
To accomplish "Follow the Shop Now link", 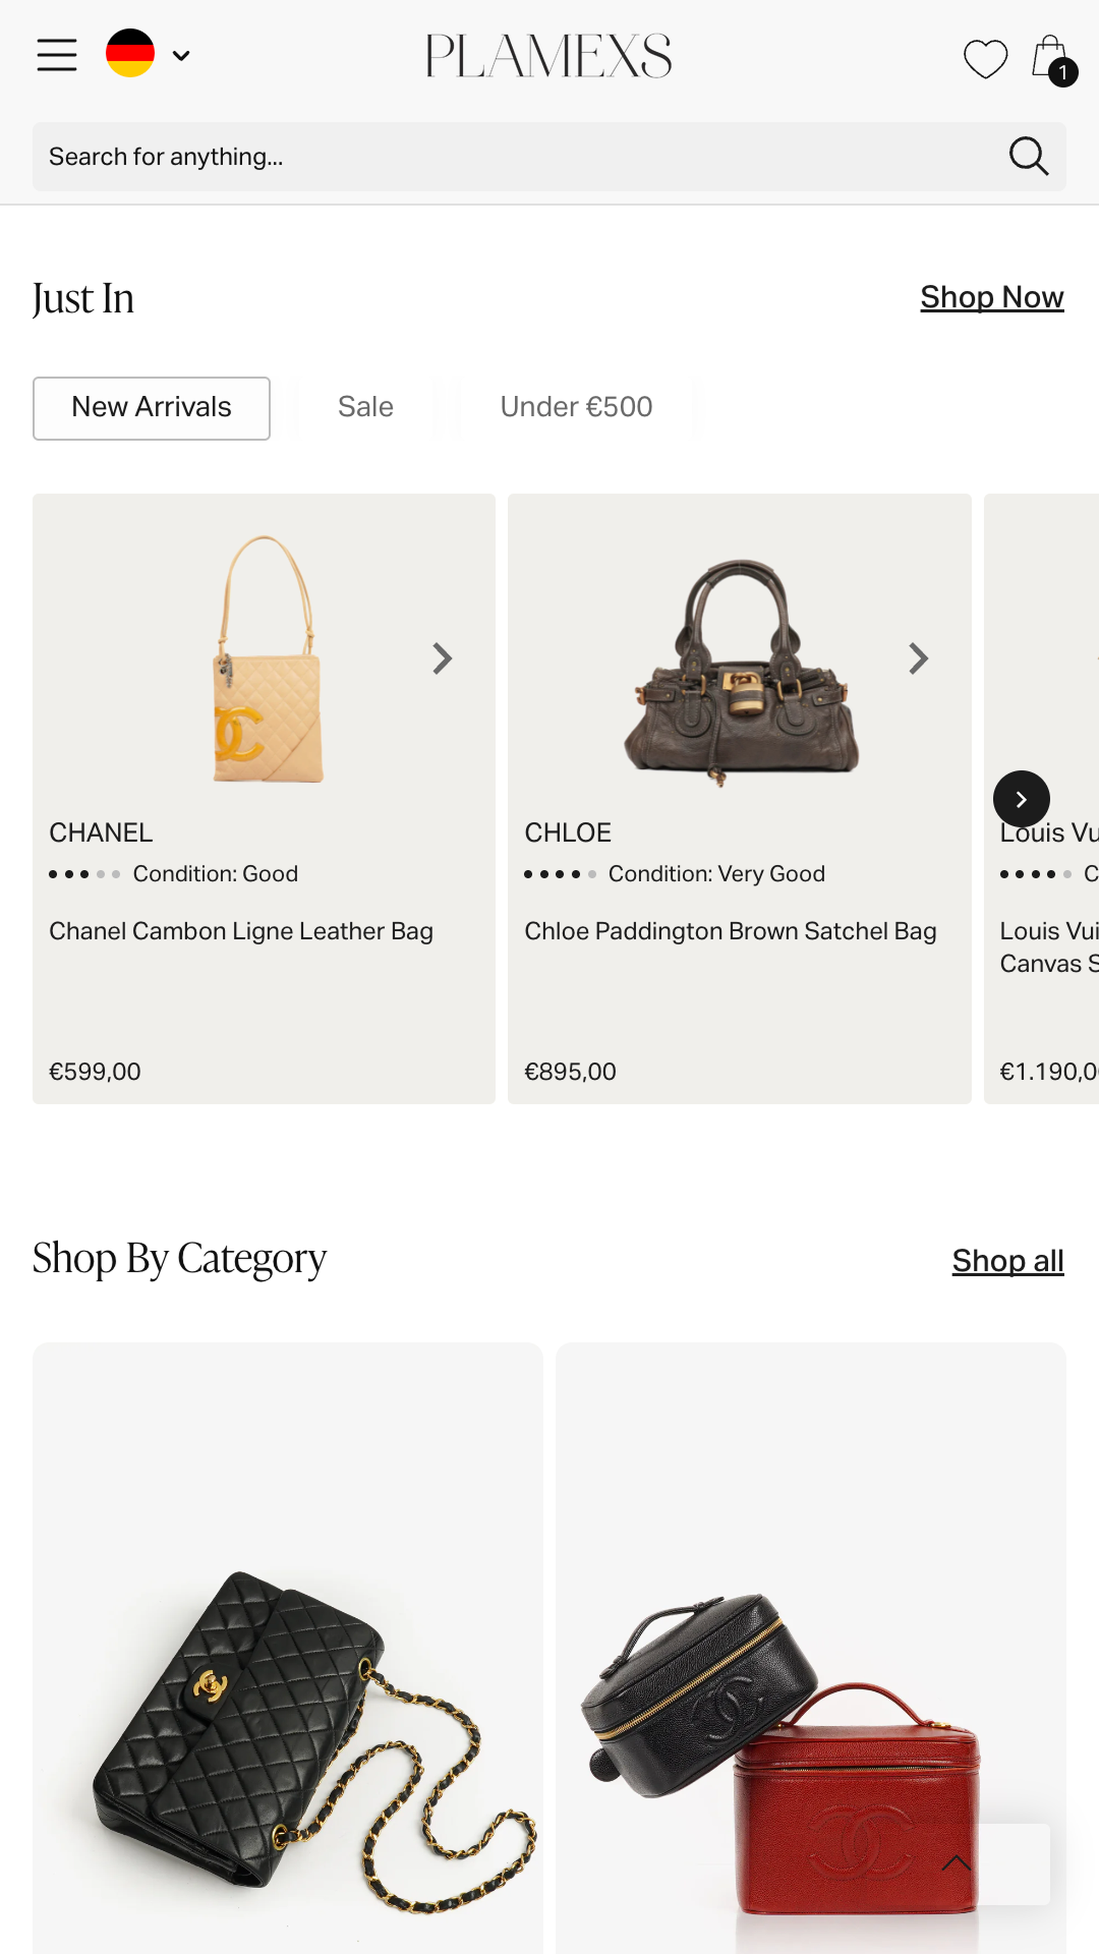I will click(991, 297).
